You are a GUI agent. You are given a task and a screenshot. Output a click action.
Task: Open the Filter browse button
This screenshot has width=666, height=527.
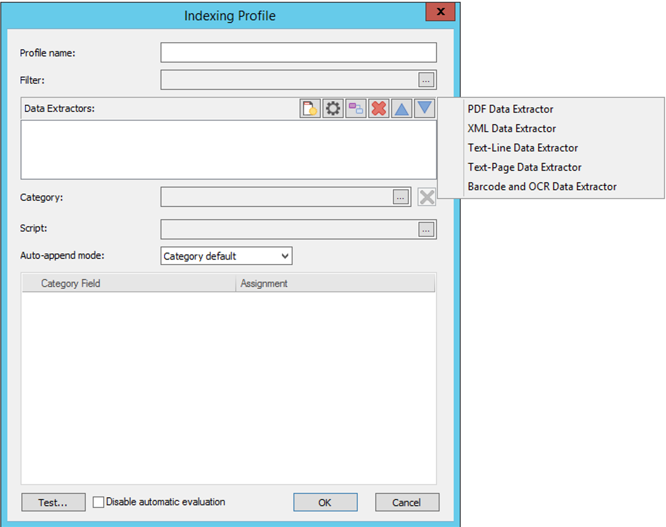tap(427, 79)
